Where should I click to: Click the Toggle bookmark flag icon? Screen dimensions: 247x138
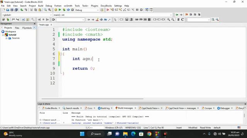pyautogui.click(x=187, y=15)
